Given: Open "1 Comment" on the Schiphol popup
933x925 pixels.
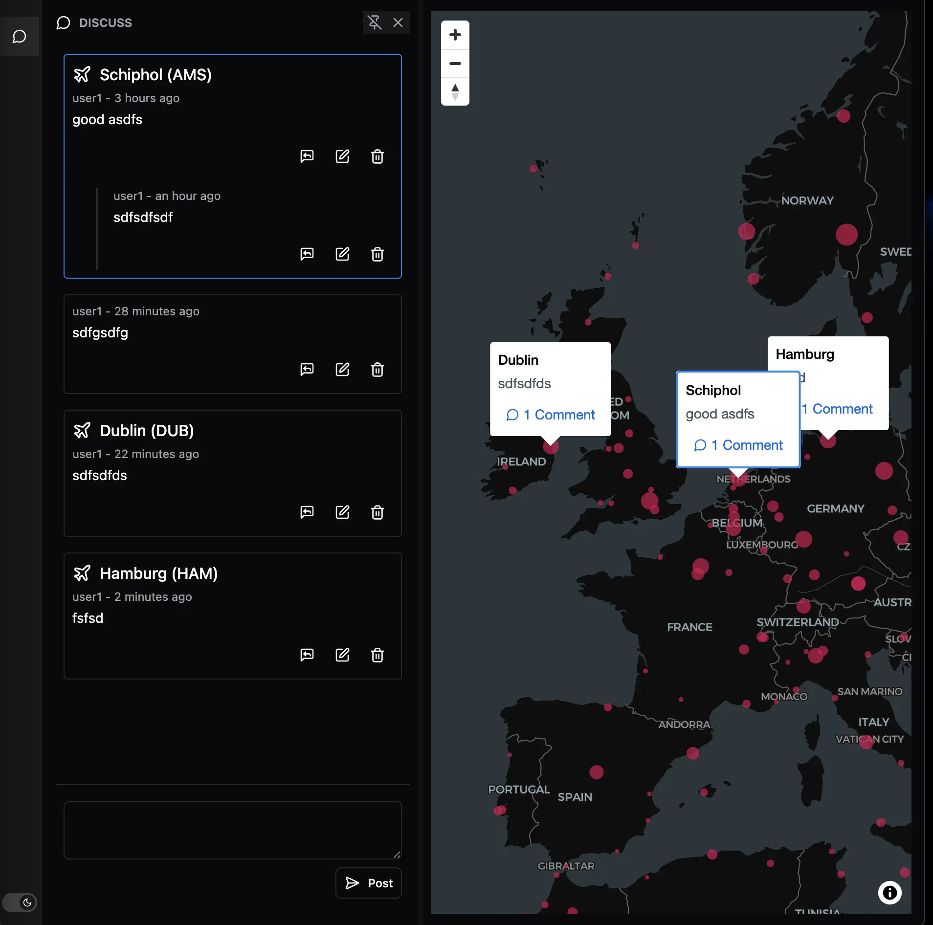Looking at the screenshot, I should (x=738, y=445).
